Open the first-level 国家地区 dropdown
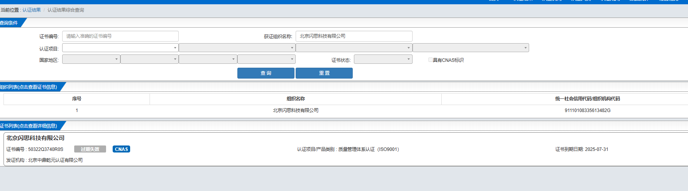This screenshot has height=191, width=688. pyautogui.click(x=91, y=59)
